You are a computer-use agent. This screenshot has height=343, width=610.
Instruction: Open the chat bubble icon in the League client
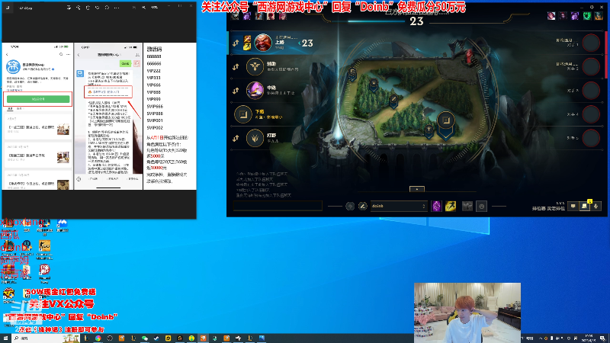573,206
